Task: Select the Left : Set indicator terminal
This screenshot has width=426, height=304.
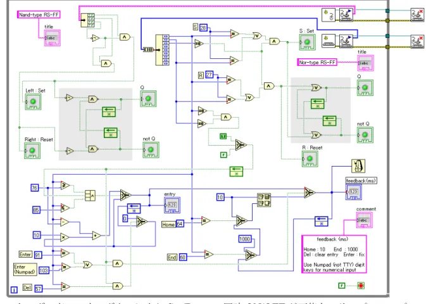Action: pos(33,102)
